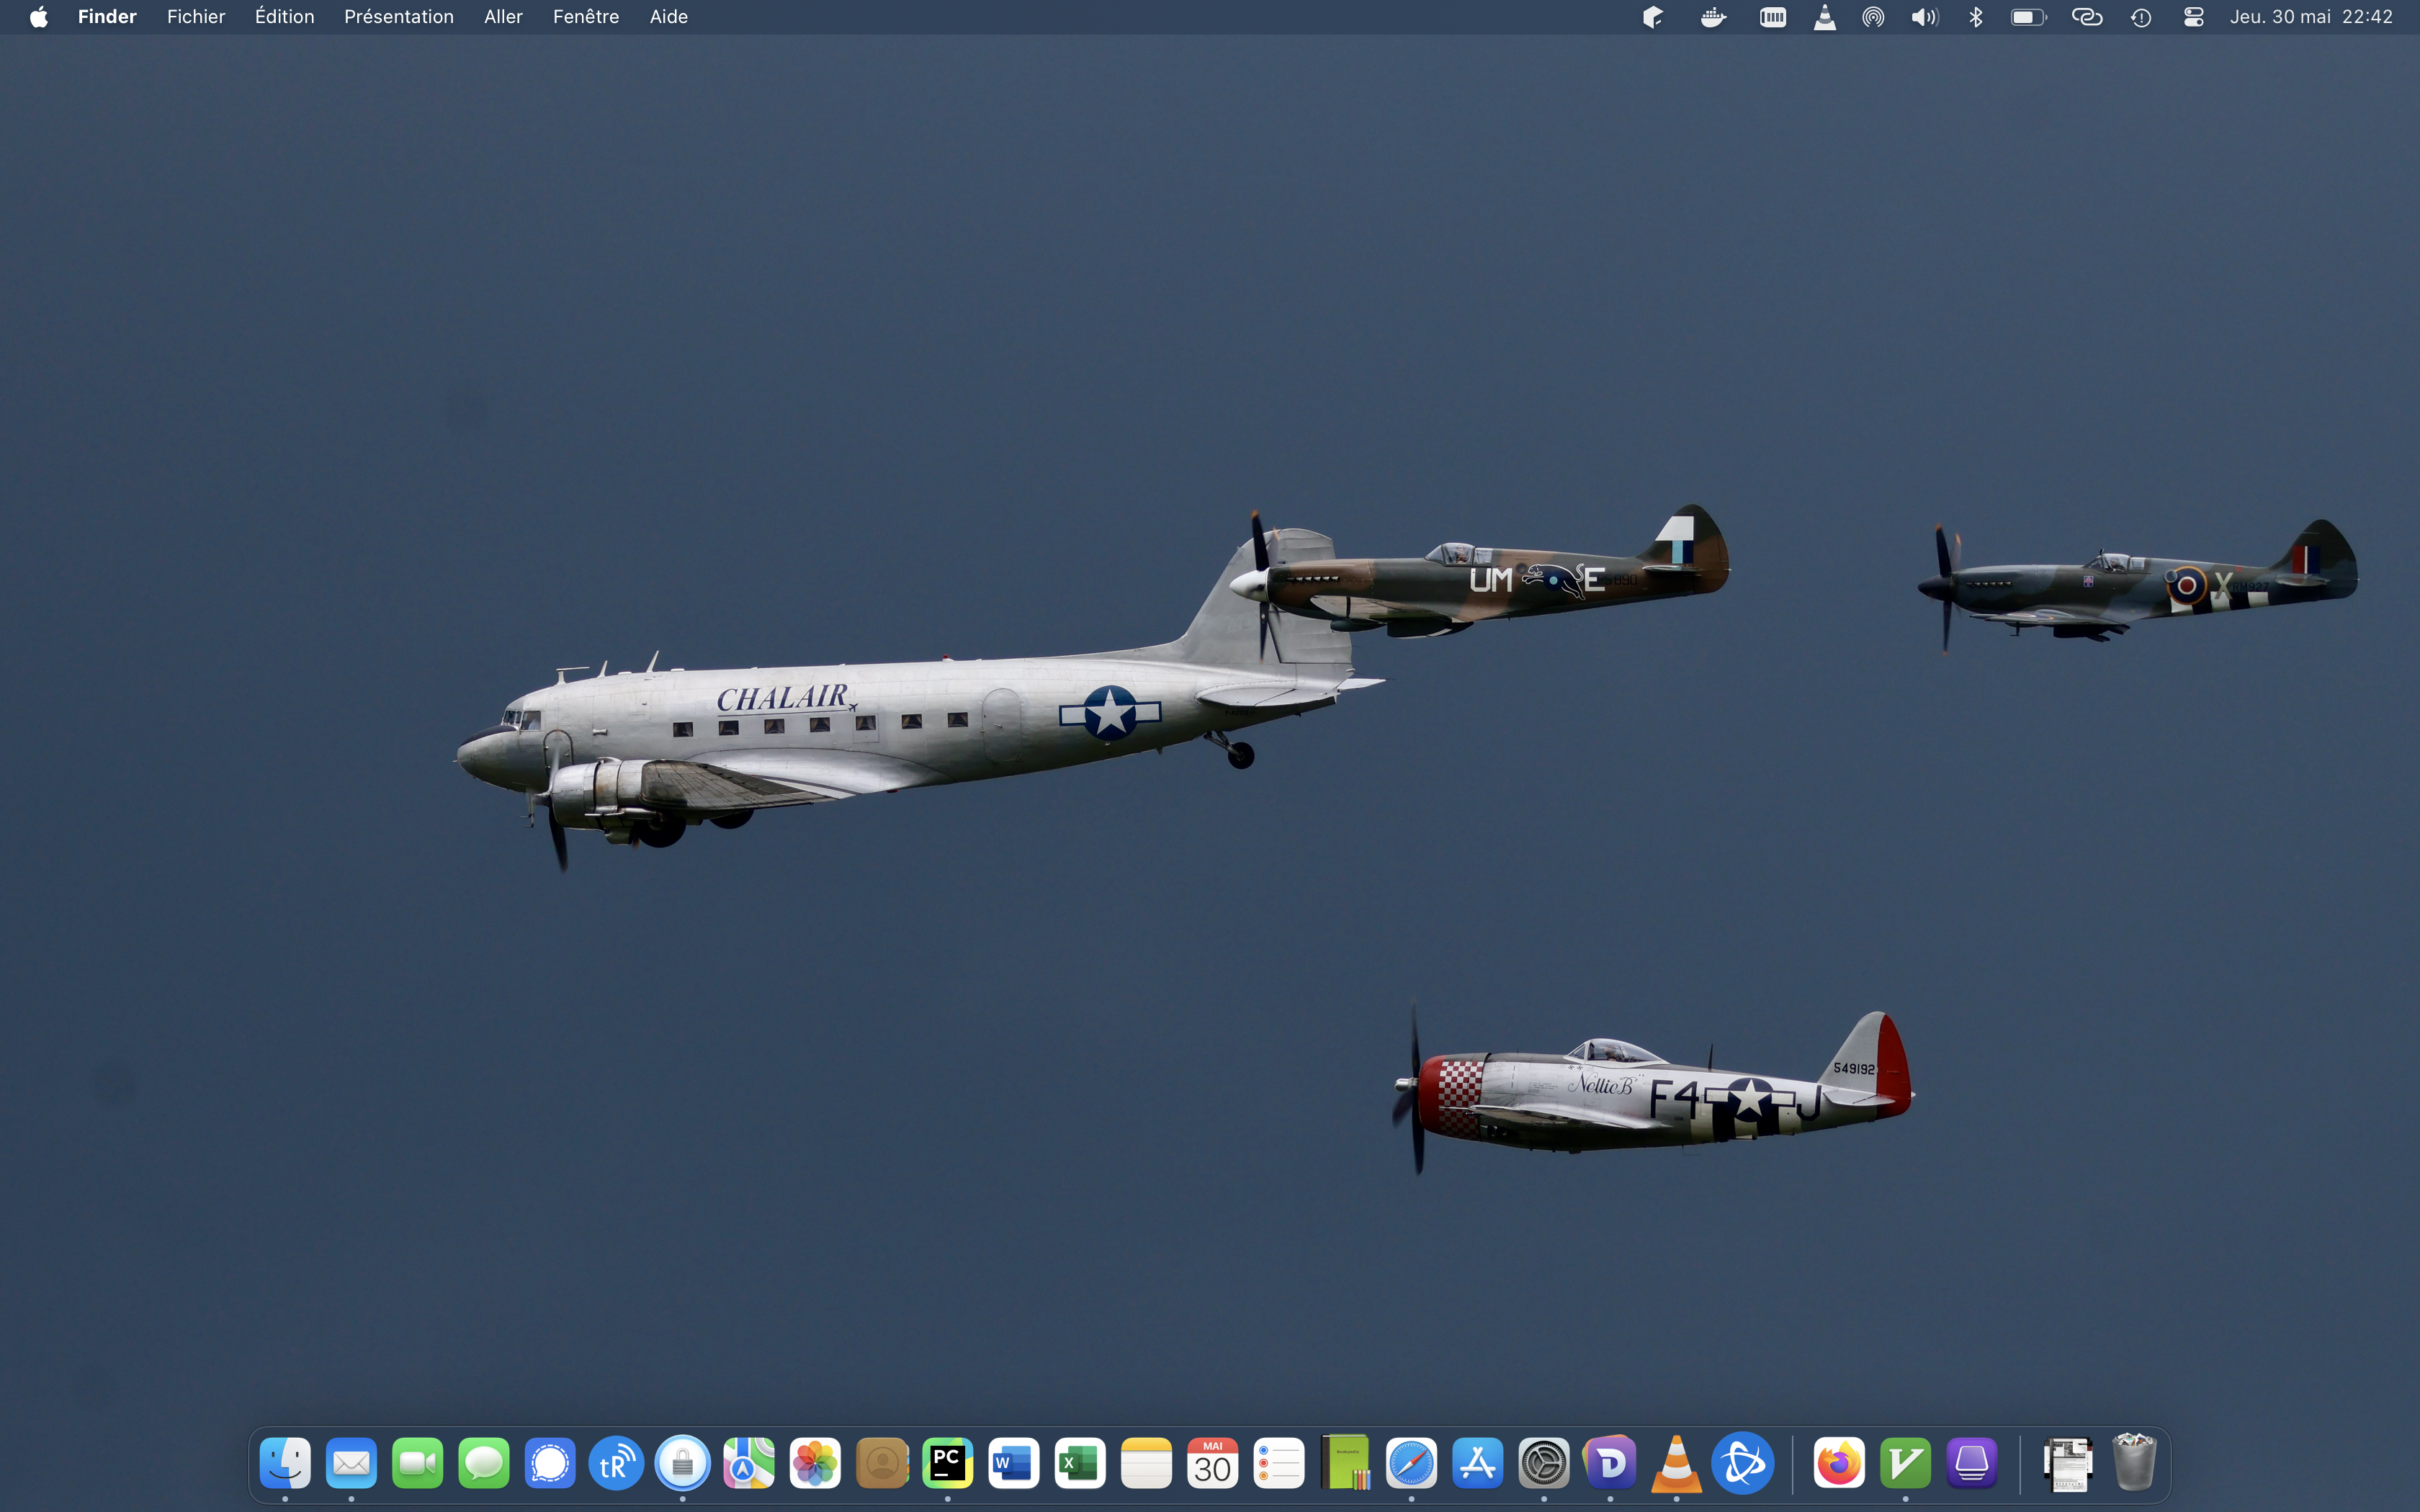Open the Trash in the dock
This screenshot has height=1512, width=2420.
pos(2133,1462)
